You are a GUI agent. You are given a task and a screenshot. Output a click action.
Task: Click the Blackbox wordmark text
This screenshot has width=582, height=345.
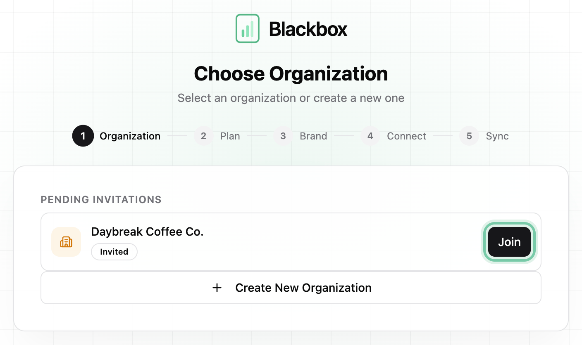[x=308, y=29]
